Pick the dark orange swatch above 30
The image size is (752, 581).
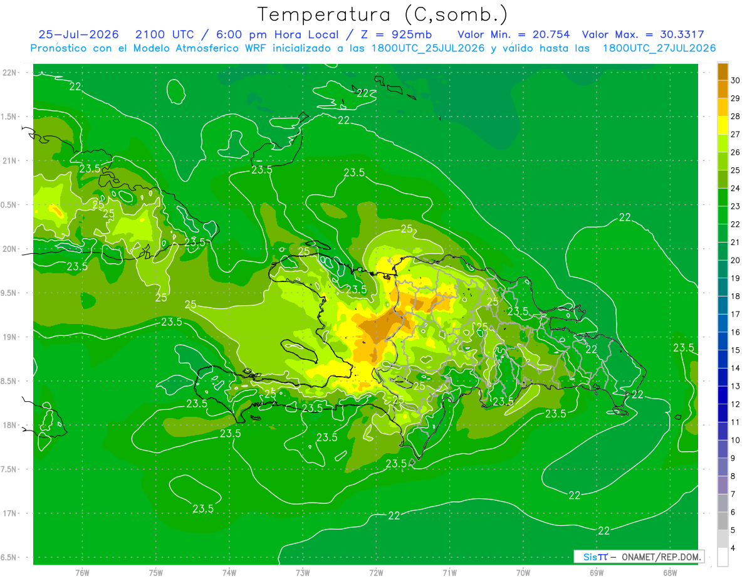click(x=723, y=71)
